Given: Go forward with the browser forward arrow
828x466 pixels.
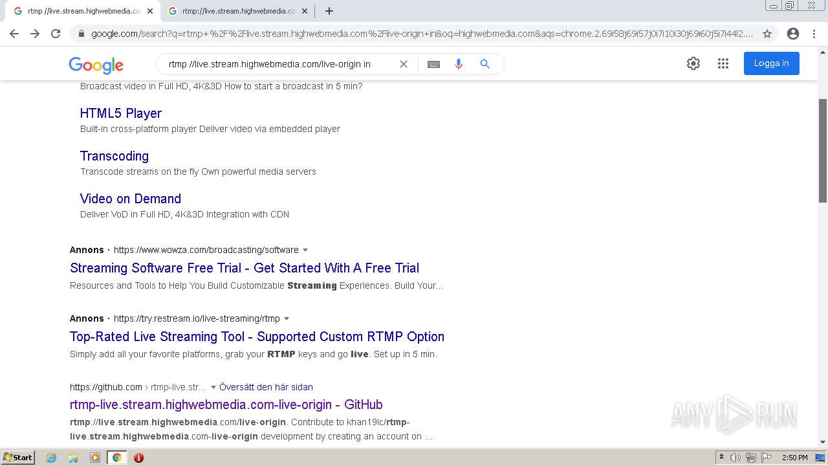Looking at the screenshot, I should (x=35, y=34).
